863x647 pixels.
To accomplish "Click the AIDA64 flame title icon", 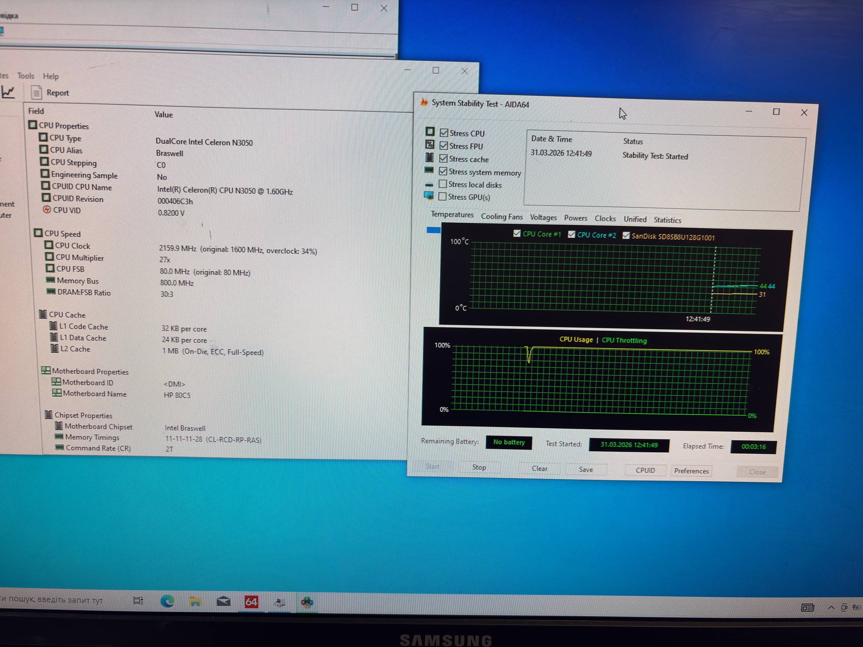I will (424, 102).
